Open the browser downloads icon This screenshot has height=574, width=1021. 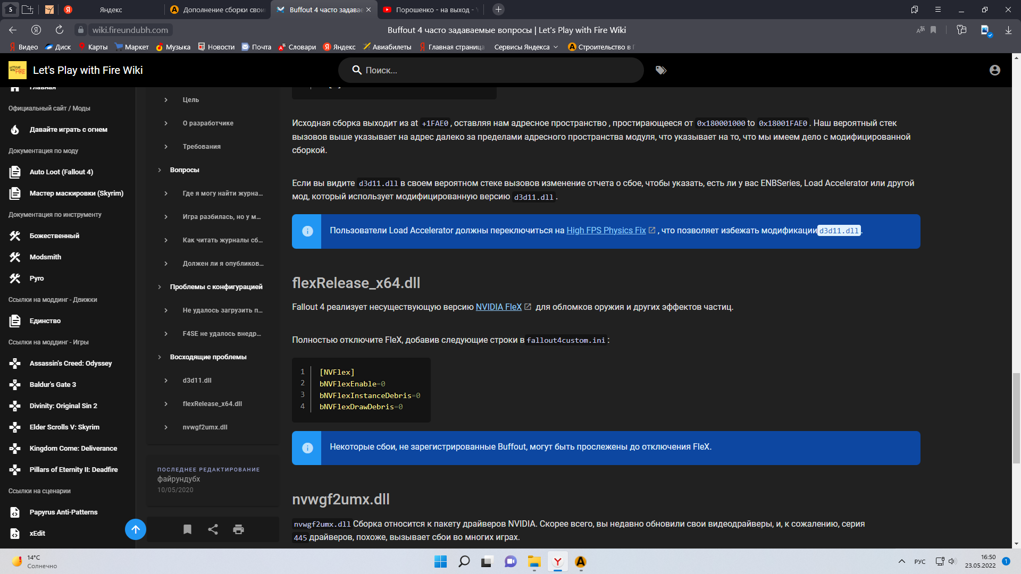tap(1008, 30)
